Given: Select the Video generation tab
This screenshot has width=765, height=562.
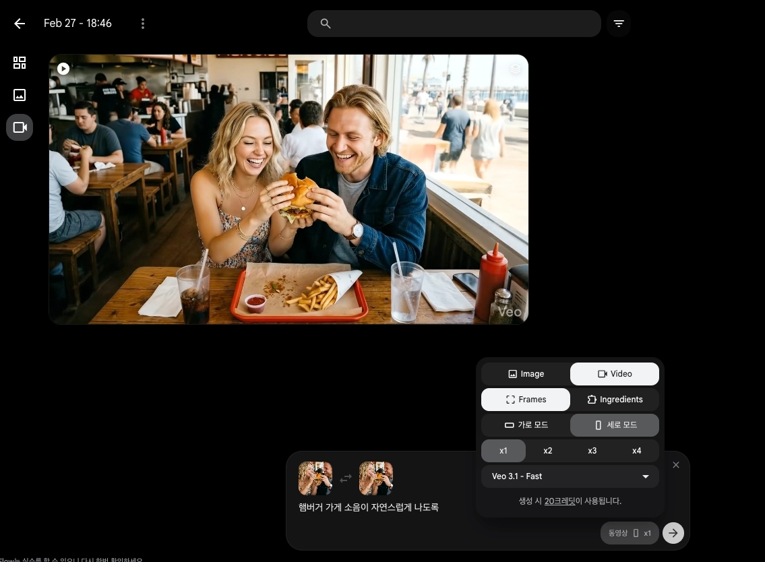Looking at the screenshot, I should point(614,374).
